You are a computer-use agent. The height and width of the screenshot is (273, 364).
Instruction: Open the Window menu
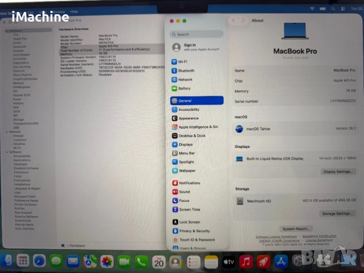point(59,12)
